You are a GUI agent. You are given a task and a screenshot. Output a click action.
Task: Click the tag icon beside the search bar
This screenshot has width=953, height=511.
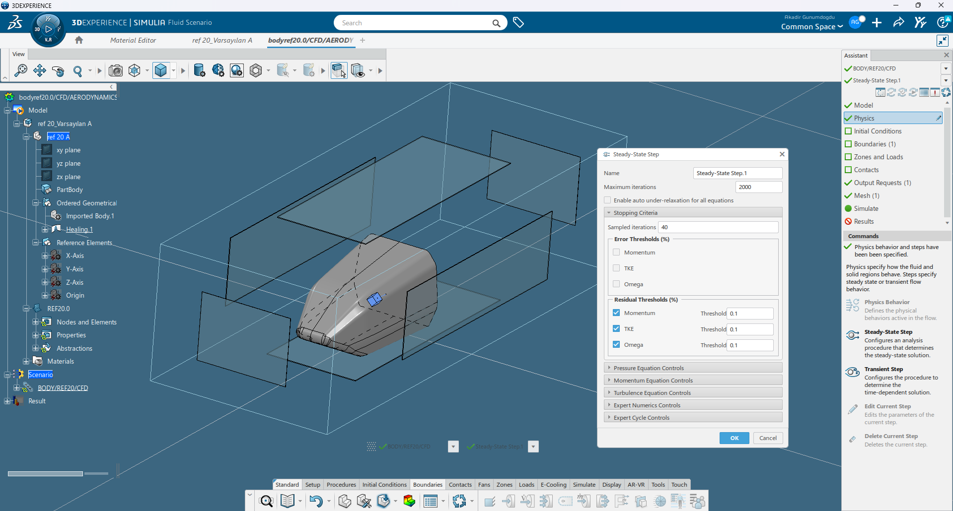[518, 23]
